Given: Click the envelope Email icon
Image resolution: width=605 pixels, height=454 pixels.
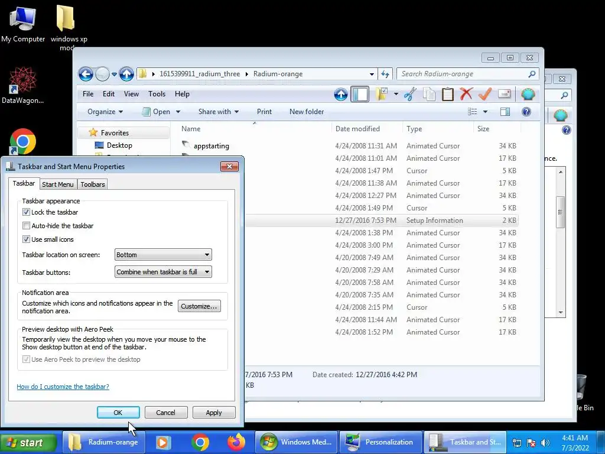Looking at the screenshot, I should coord(504,94).
